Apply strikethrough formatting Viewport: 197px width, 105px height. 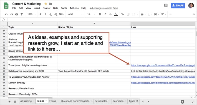point(110,14)
